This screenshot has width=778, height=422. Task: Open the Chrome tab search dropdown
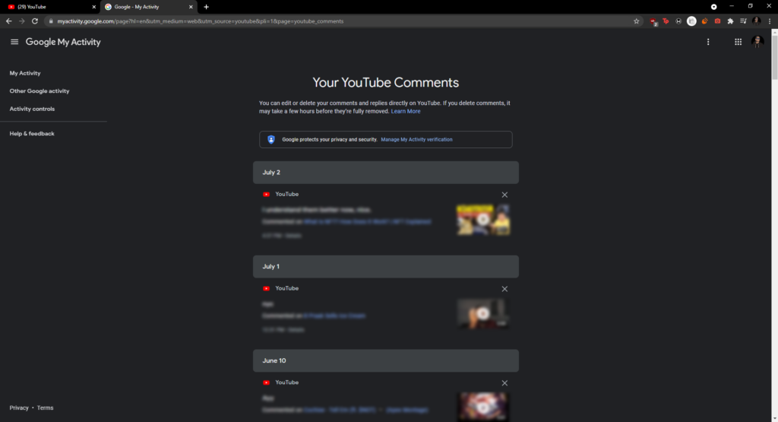pyautogui.click(x=713, y=7)
